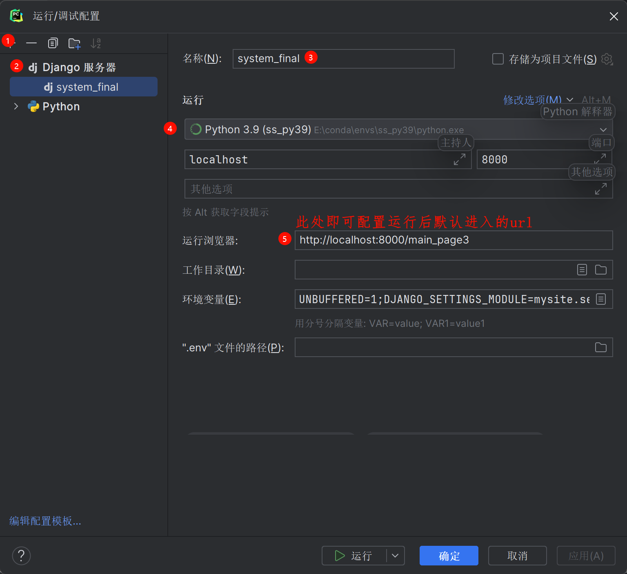Screen dimensions: 627x574
Task: Select the system_final configuration
Action: point(87,87)
